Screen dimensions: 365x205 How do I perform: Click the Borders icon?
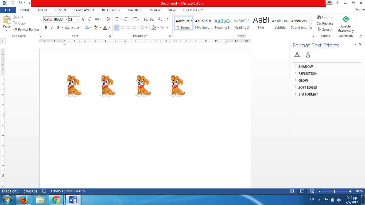163,27
